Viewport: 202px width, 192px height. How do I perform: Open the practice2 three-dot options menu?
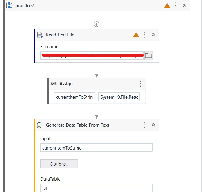[x=176, y=5]
